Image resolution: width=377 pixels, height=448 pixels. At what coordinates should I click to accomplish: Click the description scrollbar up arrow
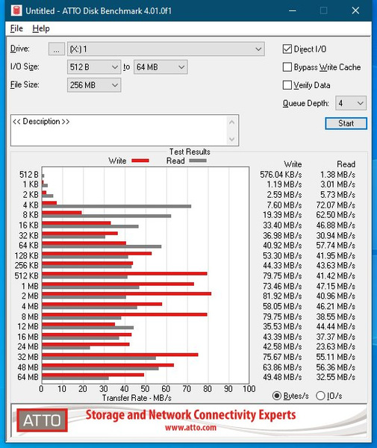pyautogui.click(x=232, y=122)
